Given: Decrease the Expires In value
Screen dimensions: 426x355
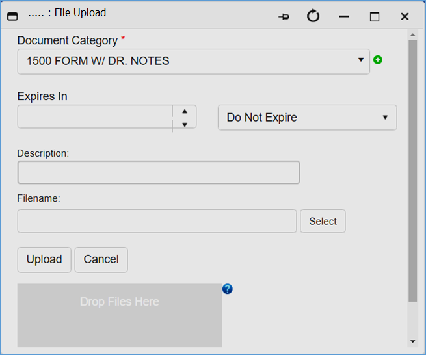Looking at the screenshot, I should pyautogui.click(x=185, y=124).
